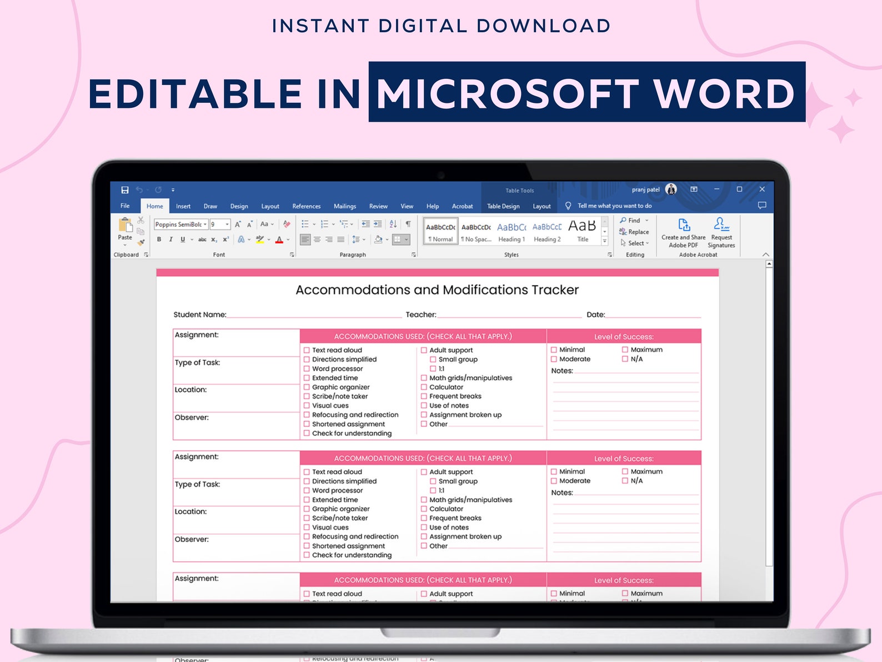Underline the selected text
882x662 pixels.
[183, 240]
